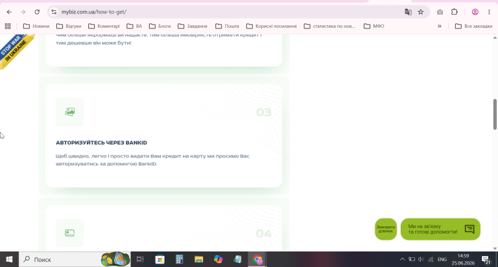
Task: Click the image icon of step 03
Action: (70, 111)
